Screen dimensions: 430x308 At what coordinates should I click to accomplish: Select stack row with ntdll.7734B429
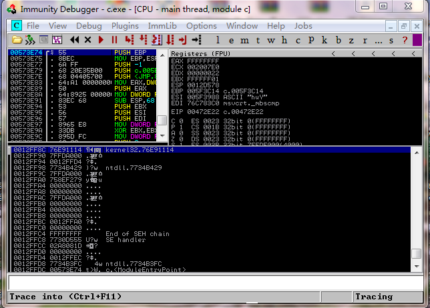(211, 168)
